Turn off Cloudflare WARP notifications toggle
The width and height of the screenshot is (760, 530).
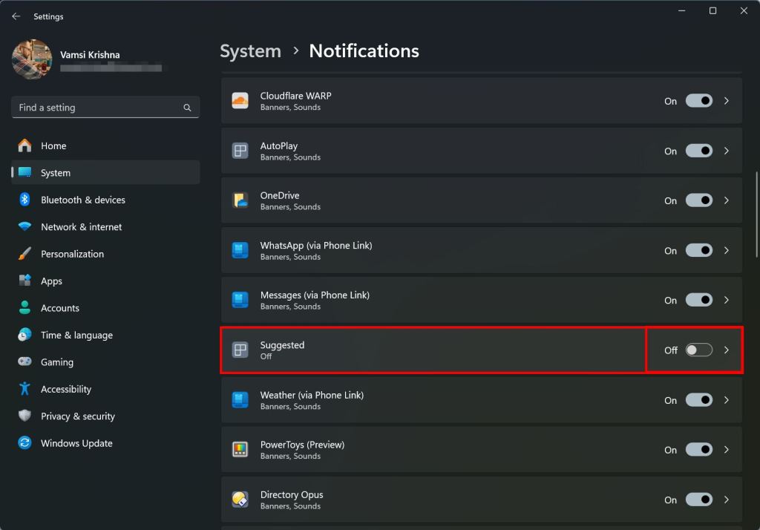coord(699,101)
